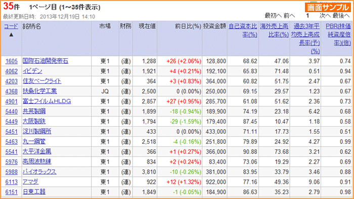Sort by PBR(株価純資産倍率) column
Viewport: 354px width, 199px height.
click(338, 34)
